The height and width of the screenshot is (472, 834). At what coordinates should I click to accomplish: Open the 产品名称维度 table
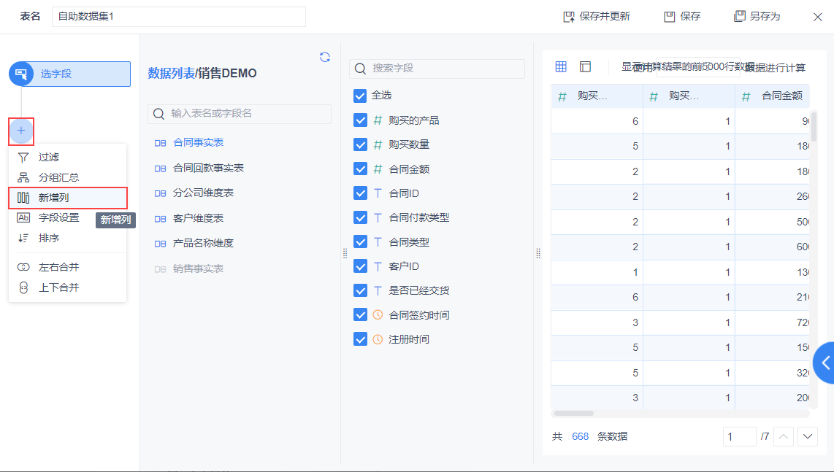pos(203,244)
